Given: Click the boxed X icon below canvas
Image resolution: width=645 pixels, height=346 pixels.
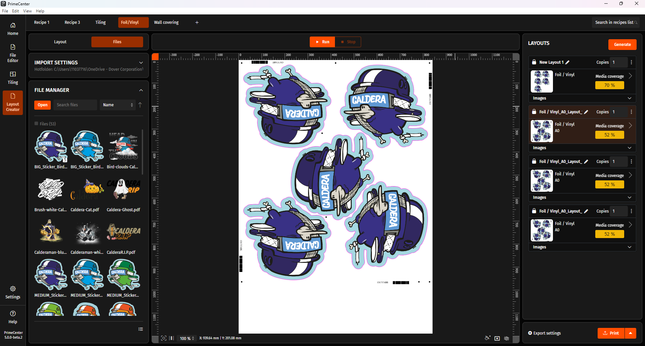Looking at the screenshot, I should click(x=497, y=338).
